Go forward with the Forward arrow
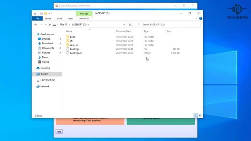The height and width of the screenshot is (141, 251). (41, 25)
